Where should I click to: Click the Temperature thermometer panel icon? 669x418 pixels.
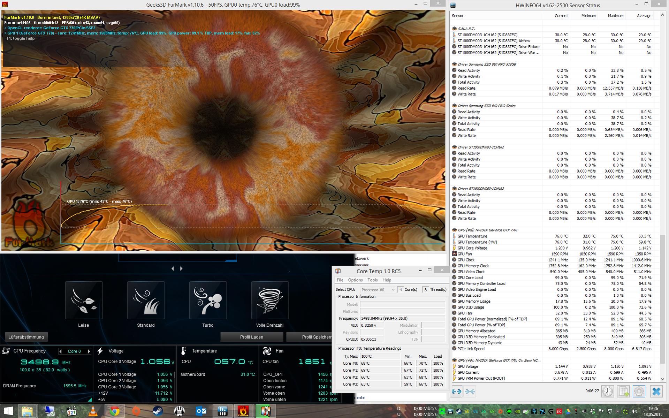point(184,351)
